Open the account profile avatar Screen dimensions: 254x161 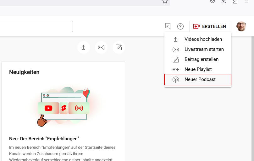tap(241, 26)
